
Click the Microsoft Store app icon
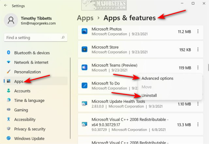click(x=85, y=50)
